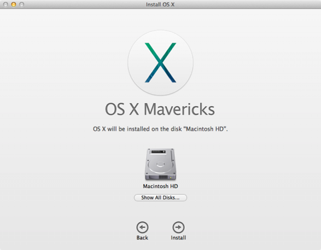Viewport: 321px width, 250px height.
Task: Click the gray zoom window button
Action: point(22,4)
